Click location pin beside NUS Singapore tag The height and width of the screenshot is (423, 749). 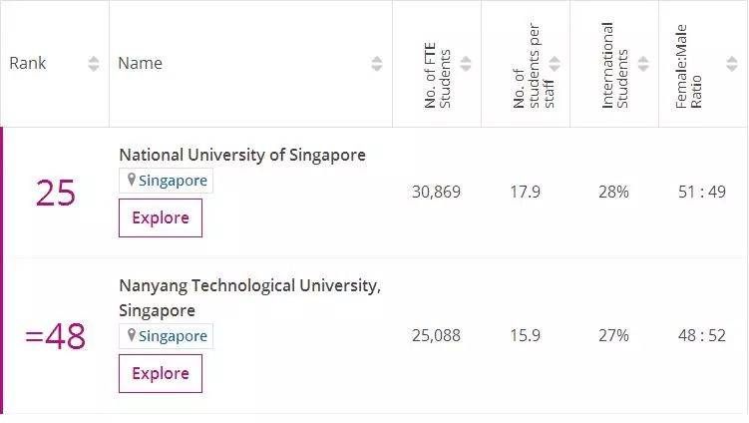[132, 180]
